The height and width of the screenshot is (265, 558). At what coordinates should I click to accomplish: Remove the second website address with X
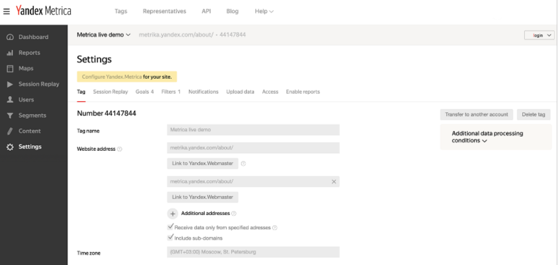tap(334, 181)
